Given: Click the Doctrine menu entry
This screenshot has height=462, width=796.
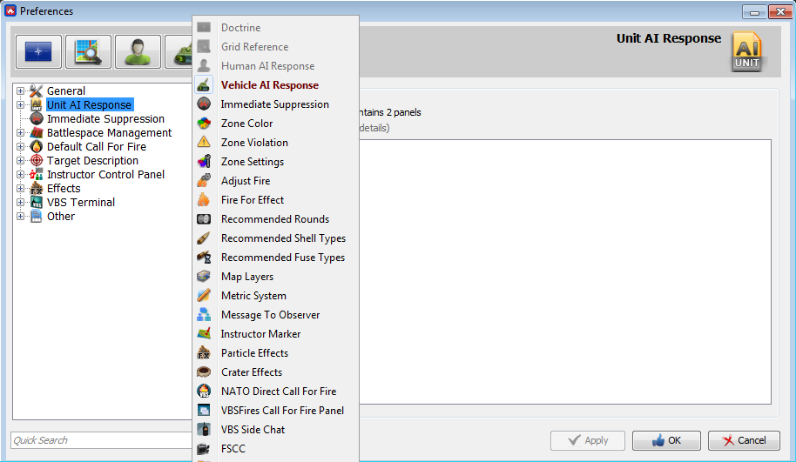Looking at the screenshot, I should coord(276,27).
